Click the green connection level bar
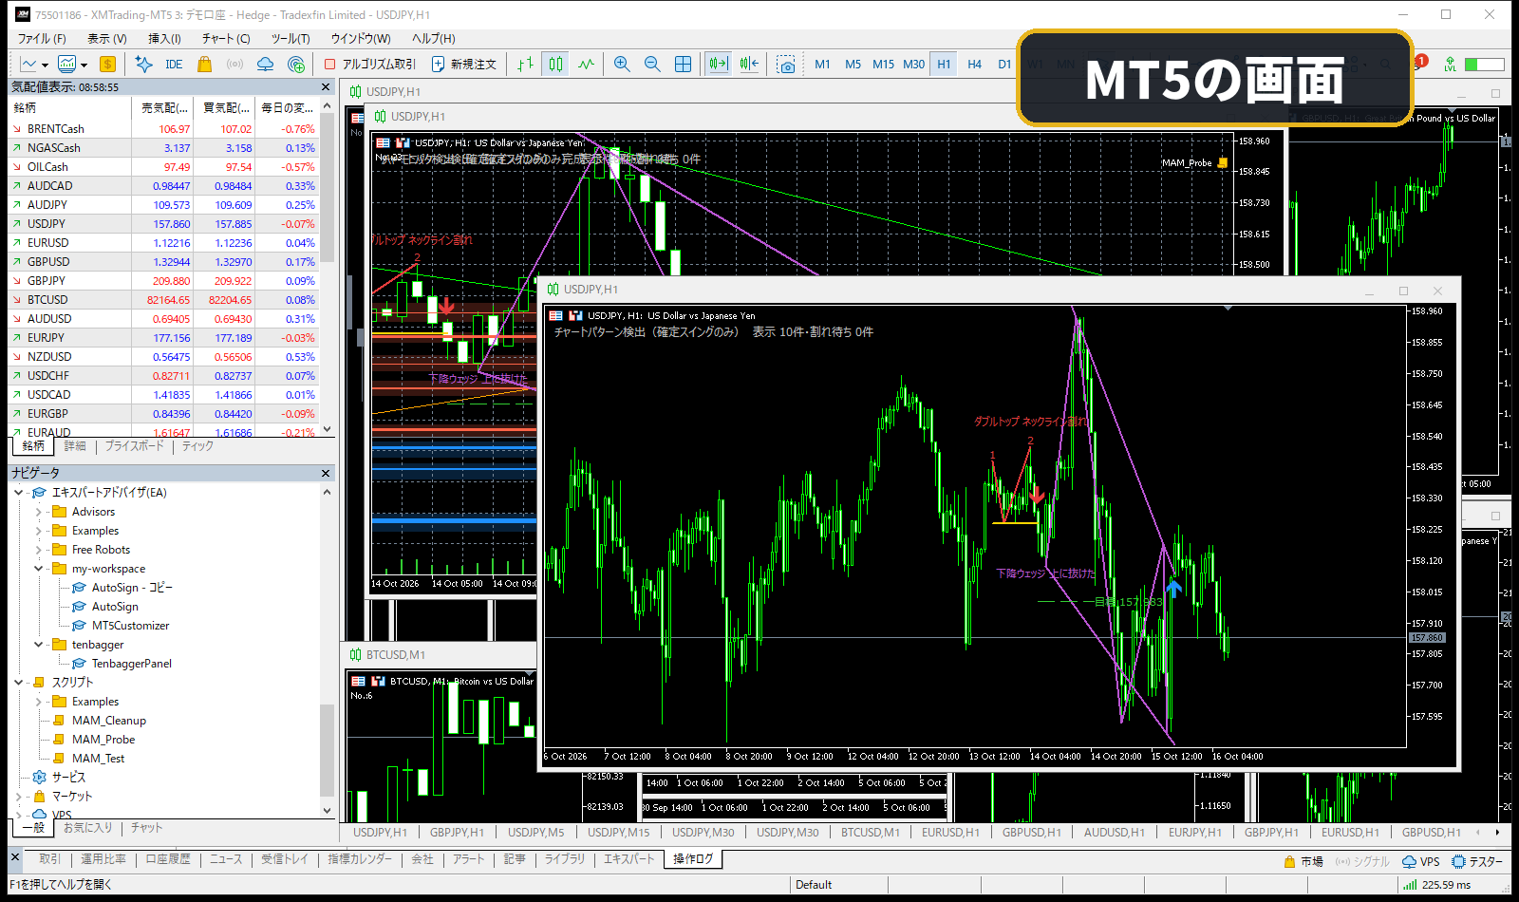Screen dimensions: 1519x902 [x=1484, y=65]
